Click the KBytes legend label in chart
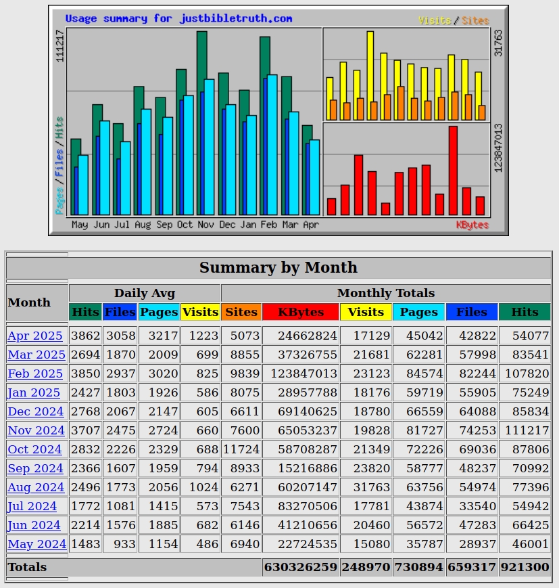This screenshot has width=559, height=588. click(x=472, y=225)
